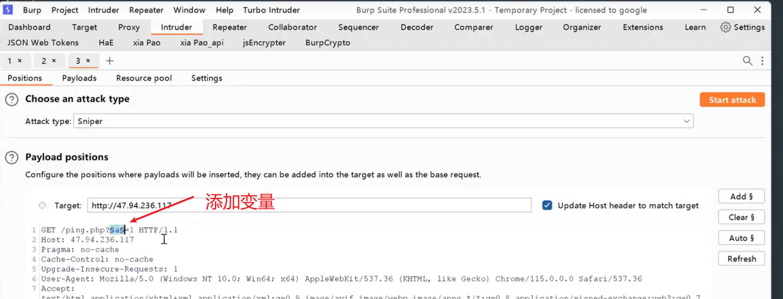Add a new Intruder tab with plus icon

[110, 61]
